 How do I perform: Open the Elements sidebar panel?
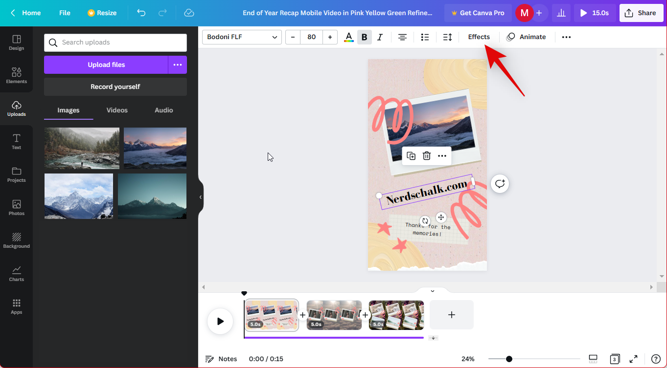tap(16, 76)
